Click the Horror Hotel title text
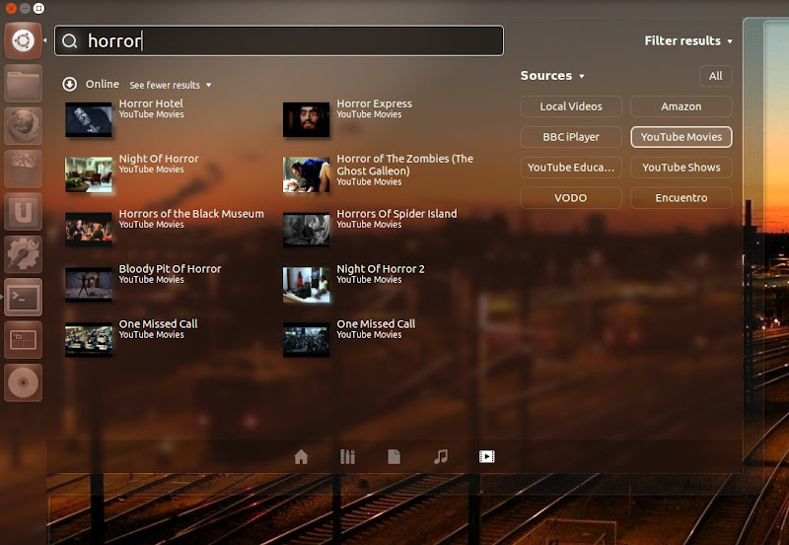This screenshot has width=789, height=545. [x=151, y=103]
